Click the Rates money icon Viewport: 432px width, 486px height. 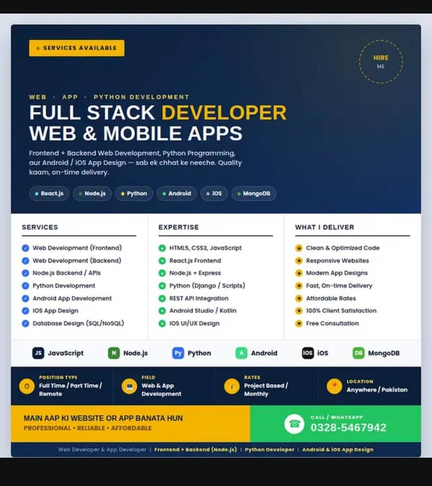[x=232, y=386]
